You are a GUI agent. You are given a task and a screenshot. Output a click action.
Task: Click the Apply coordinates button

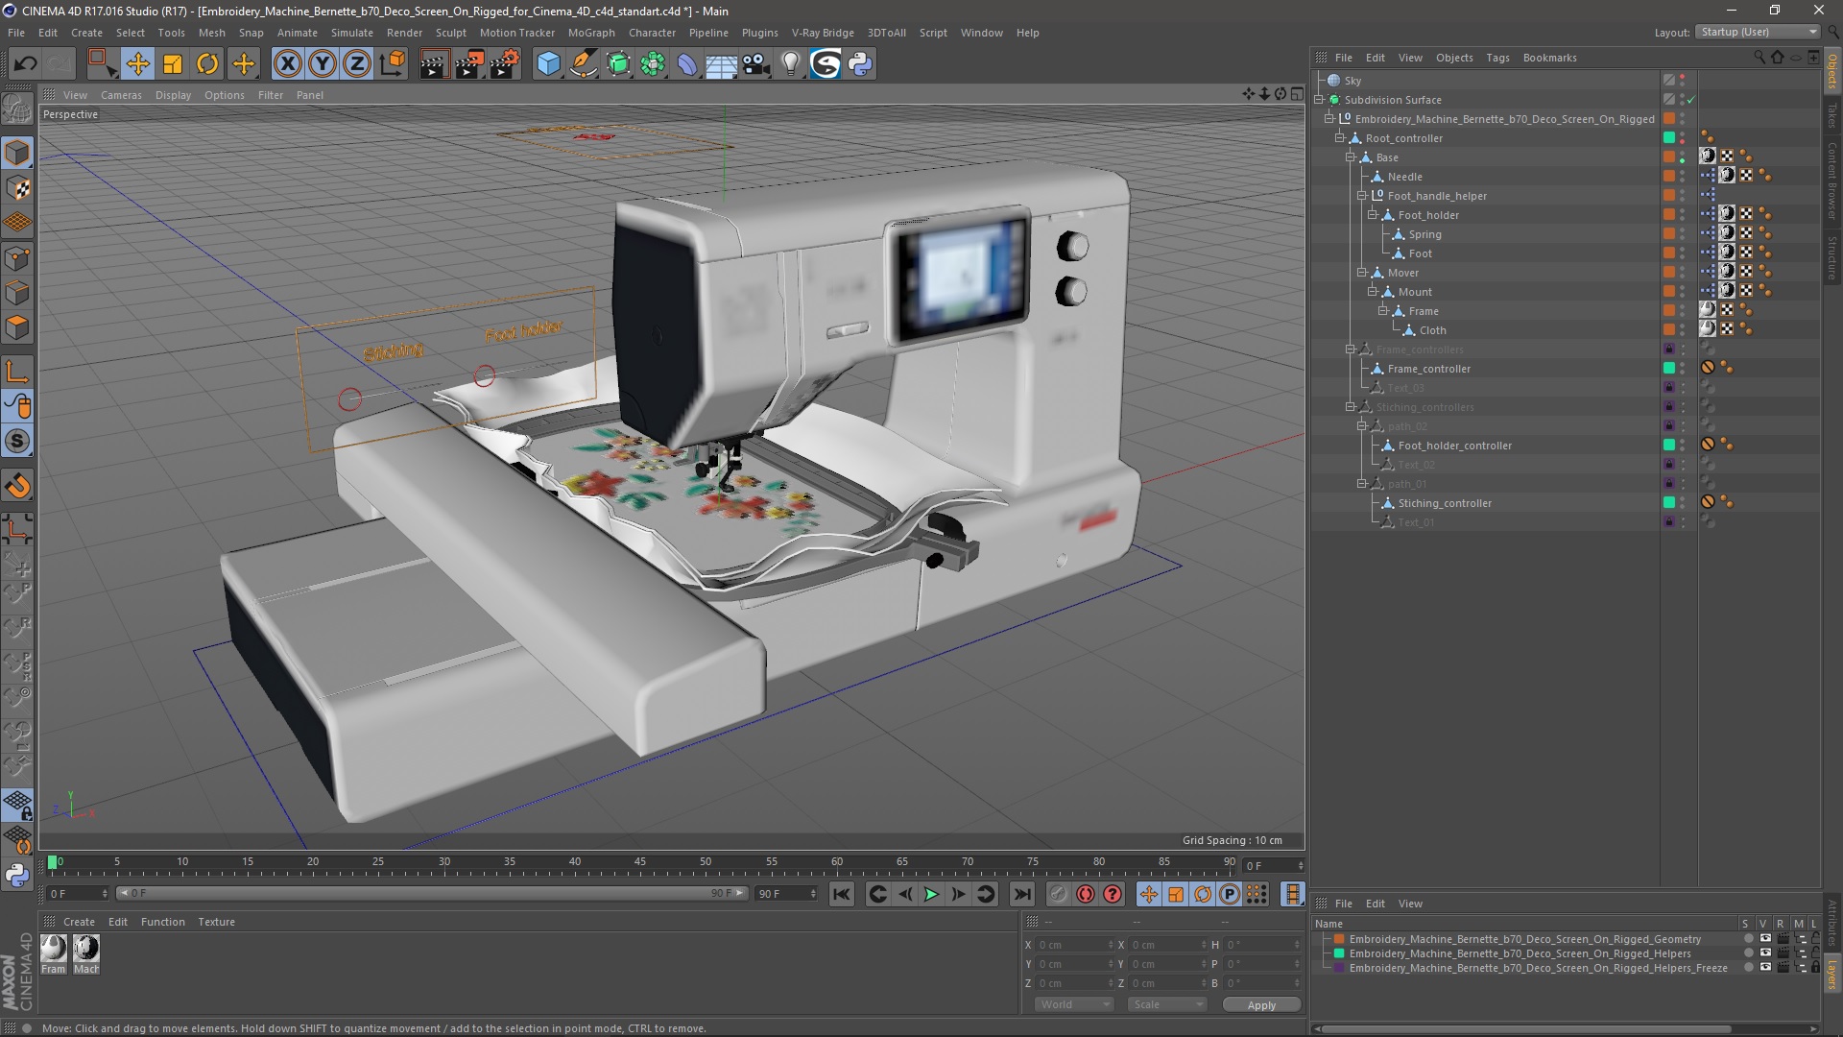point(1261,1004)
